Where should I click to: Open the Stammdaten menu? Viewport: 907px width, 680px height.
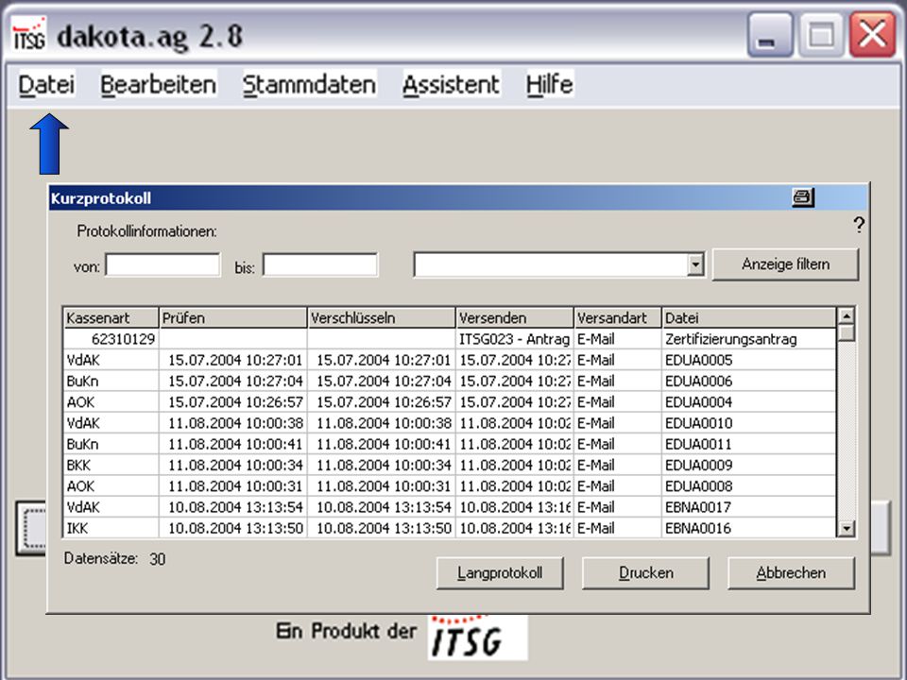[310, 84]
